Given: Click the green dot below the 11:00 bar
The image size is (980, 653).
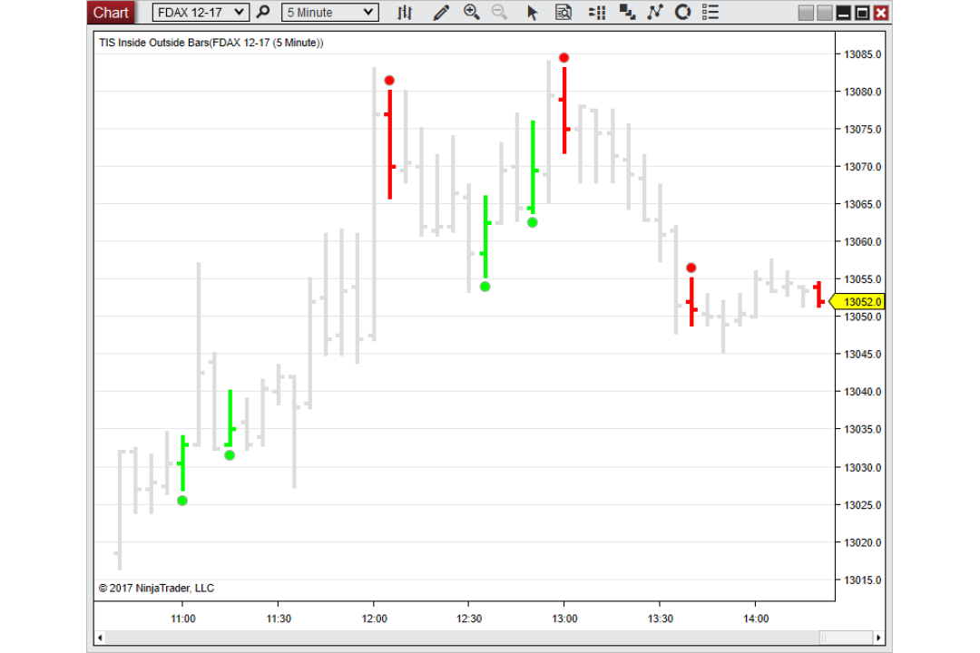Looking at the screenshot, I should pyautogui.click(x=182, y=501).
